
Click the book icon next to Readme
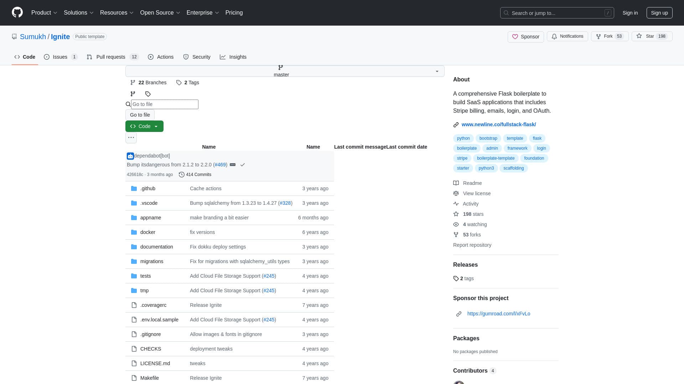[x=456, y=183]
